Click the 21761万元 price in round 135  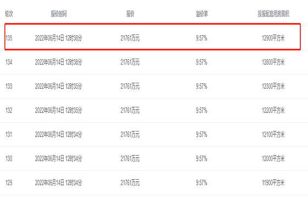pos(130,38)
